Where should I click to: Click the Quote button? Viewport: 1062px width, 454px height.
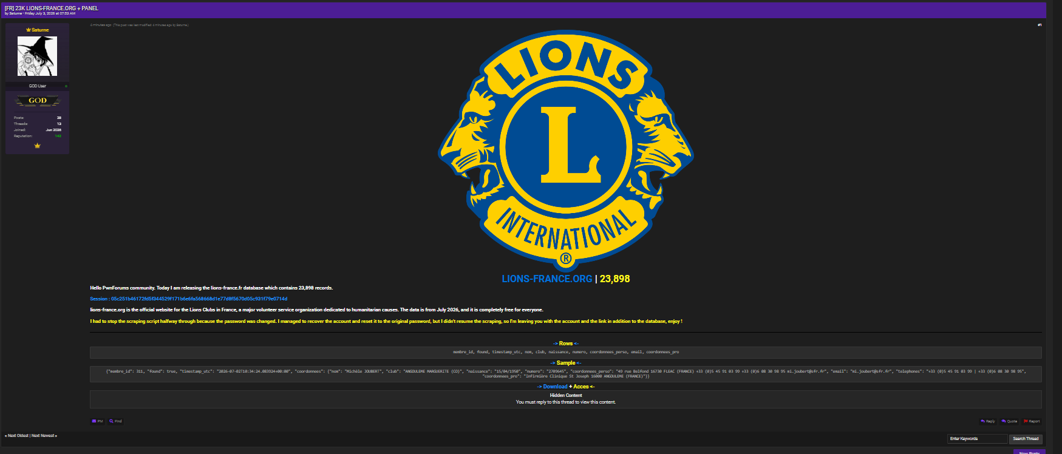pyautogui.click(x=1009, y=421)
